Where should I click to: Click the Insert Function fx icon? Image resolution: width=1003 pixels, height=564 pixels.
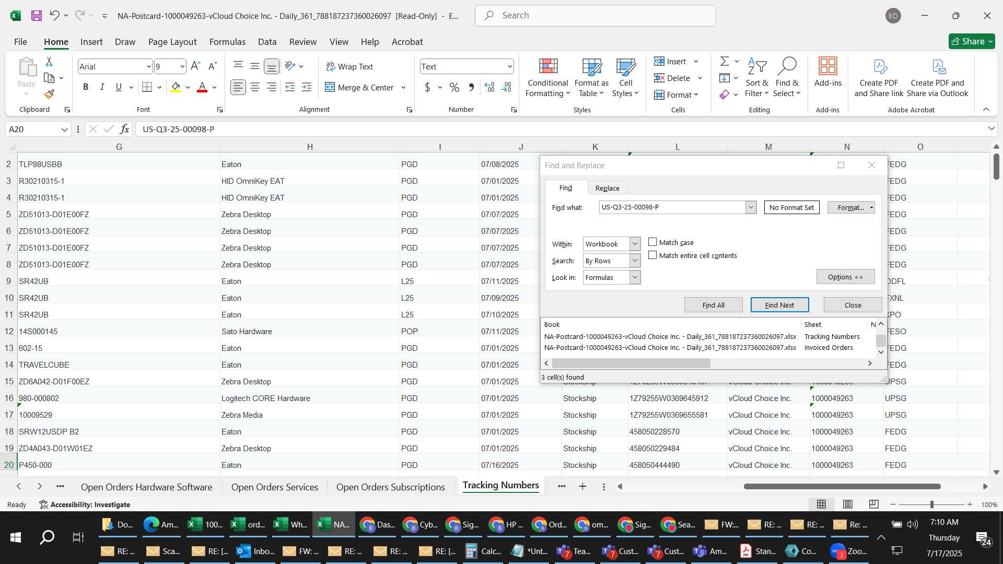click(124, 129)
